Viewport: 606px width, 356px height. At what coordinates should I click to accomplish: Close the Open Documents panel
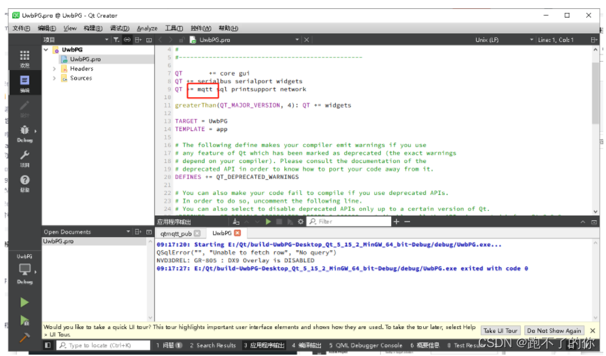[149, 232]
